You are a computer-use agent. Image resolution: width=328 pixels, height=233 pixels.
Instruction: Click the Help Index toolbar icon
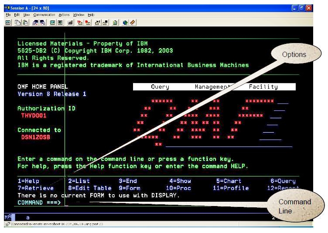click(132, 22)
